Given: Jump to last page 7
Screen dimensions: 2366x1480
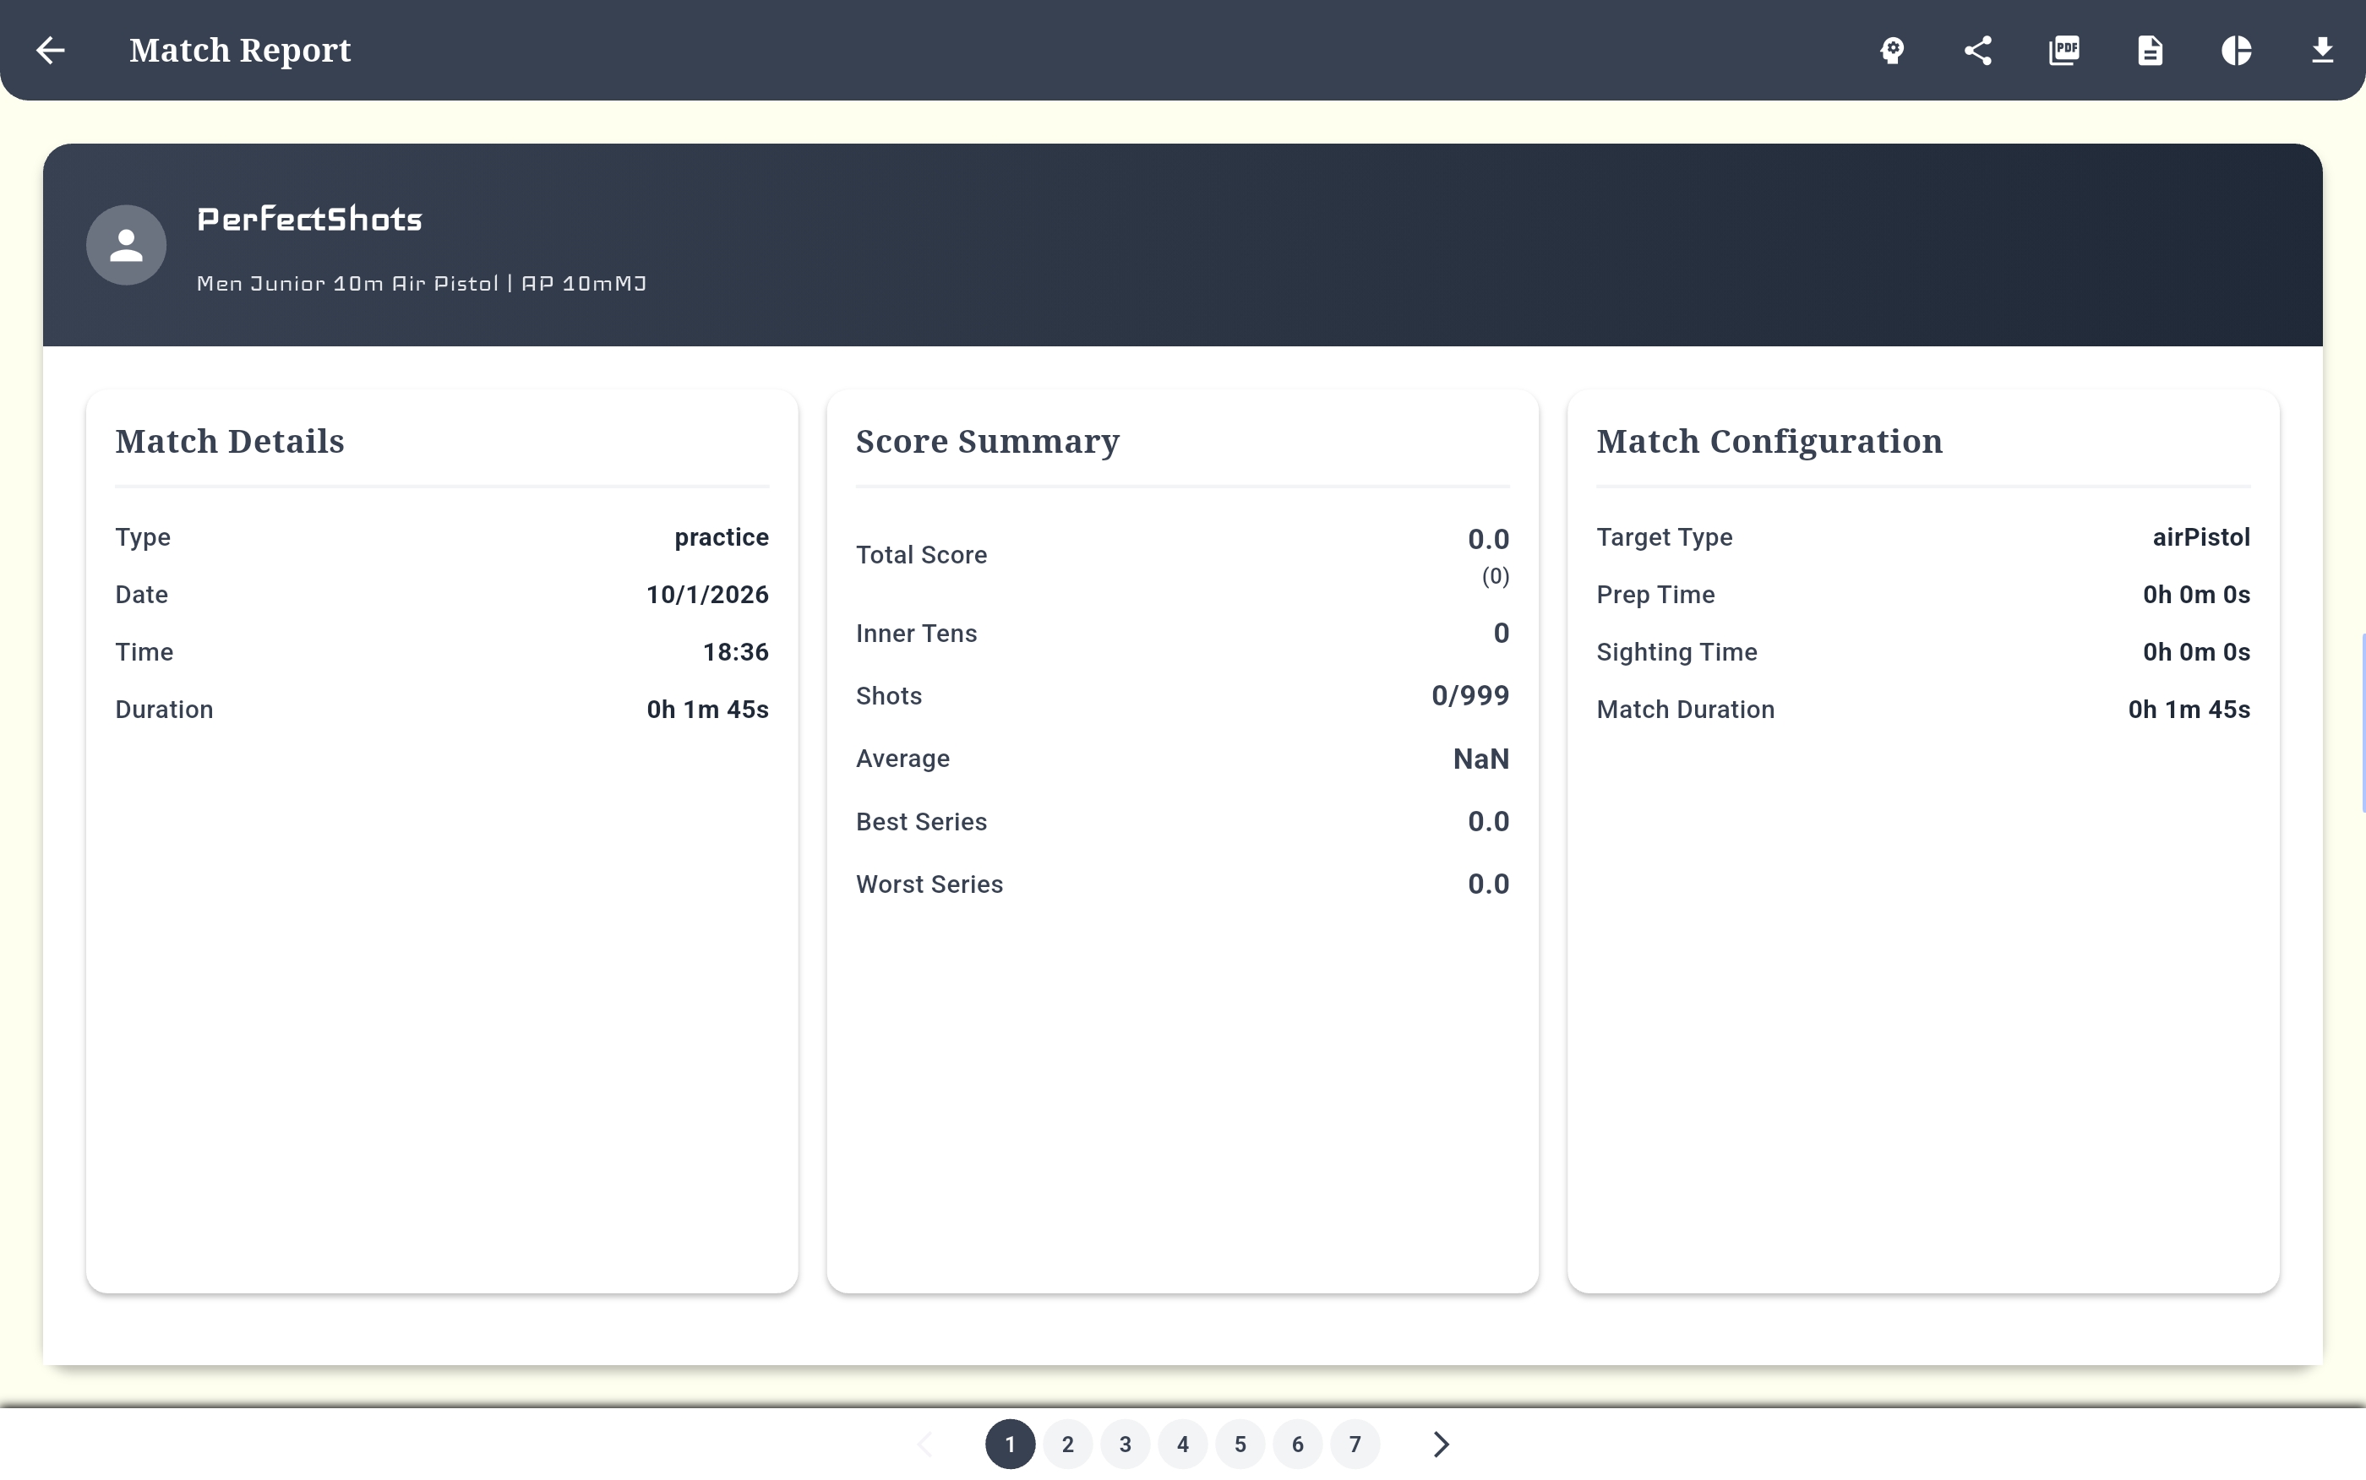Looking at the screenshot, I should click(x=1355, y=1444).
